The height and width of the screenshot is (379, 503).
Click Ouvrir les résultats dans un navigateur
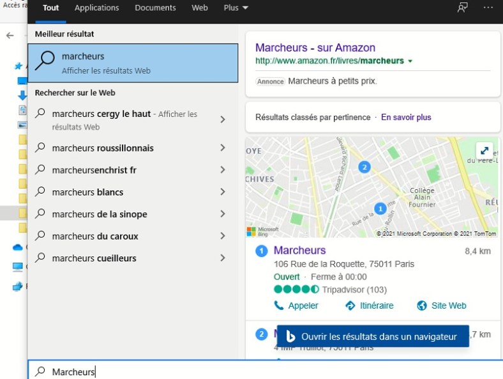click(373, 336)
